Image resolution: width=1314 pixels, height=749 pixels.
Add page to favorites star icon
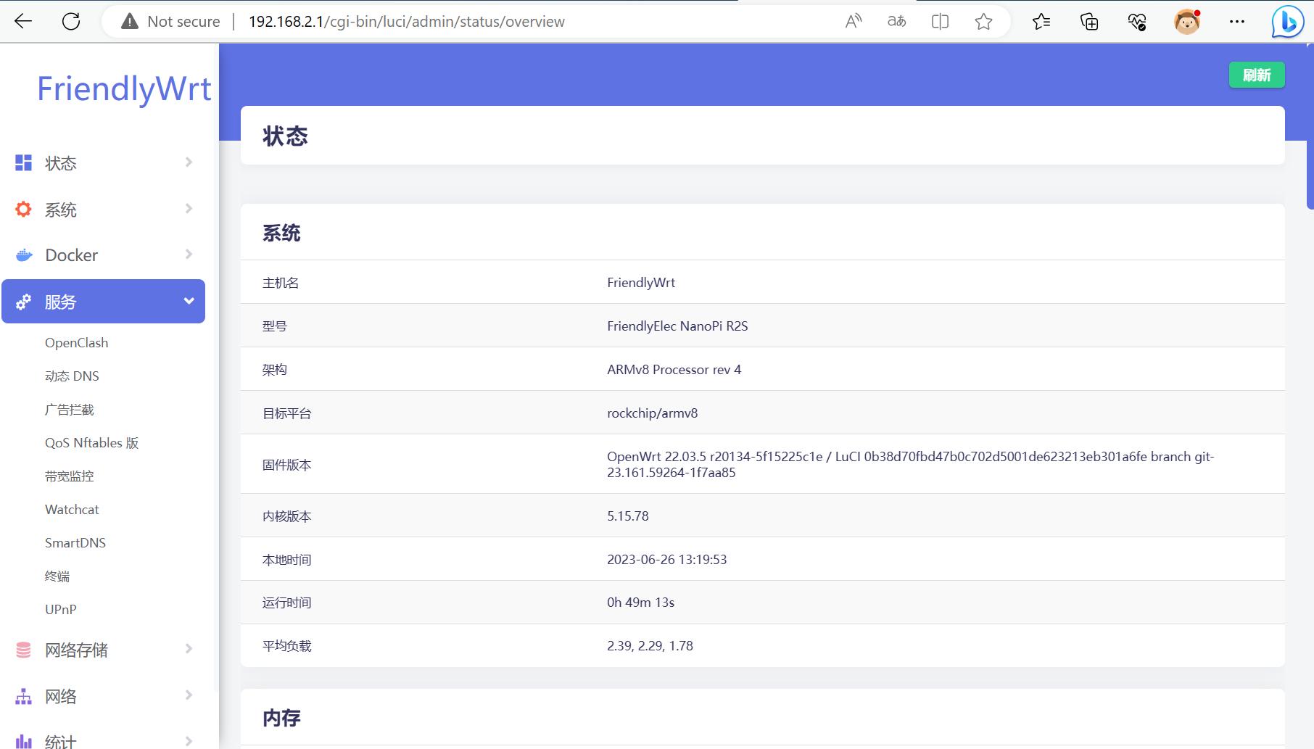pyautogui.click(x=983, y=22)
